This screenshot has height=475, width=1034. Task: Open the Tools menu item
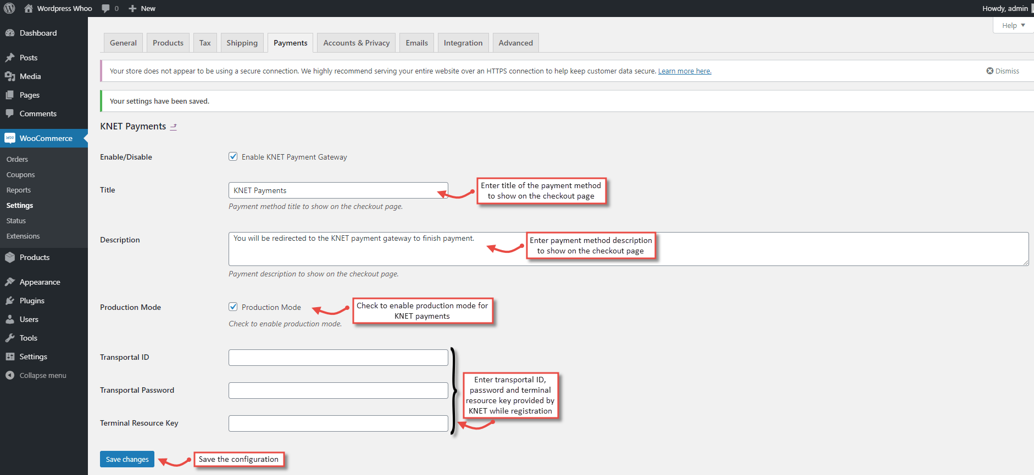pyautogui.click(x=44, y=338)
